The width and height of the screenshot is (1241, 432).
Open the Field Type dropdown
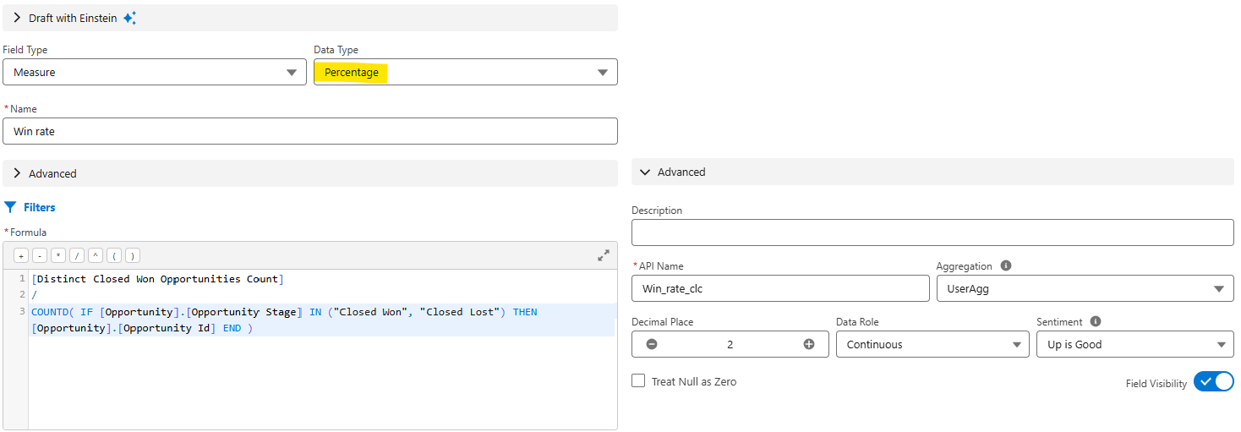pyautogui.click(x=154, y=73)
